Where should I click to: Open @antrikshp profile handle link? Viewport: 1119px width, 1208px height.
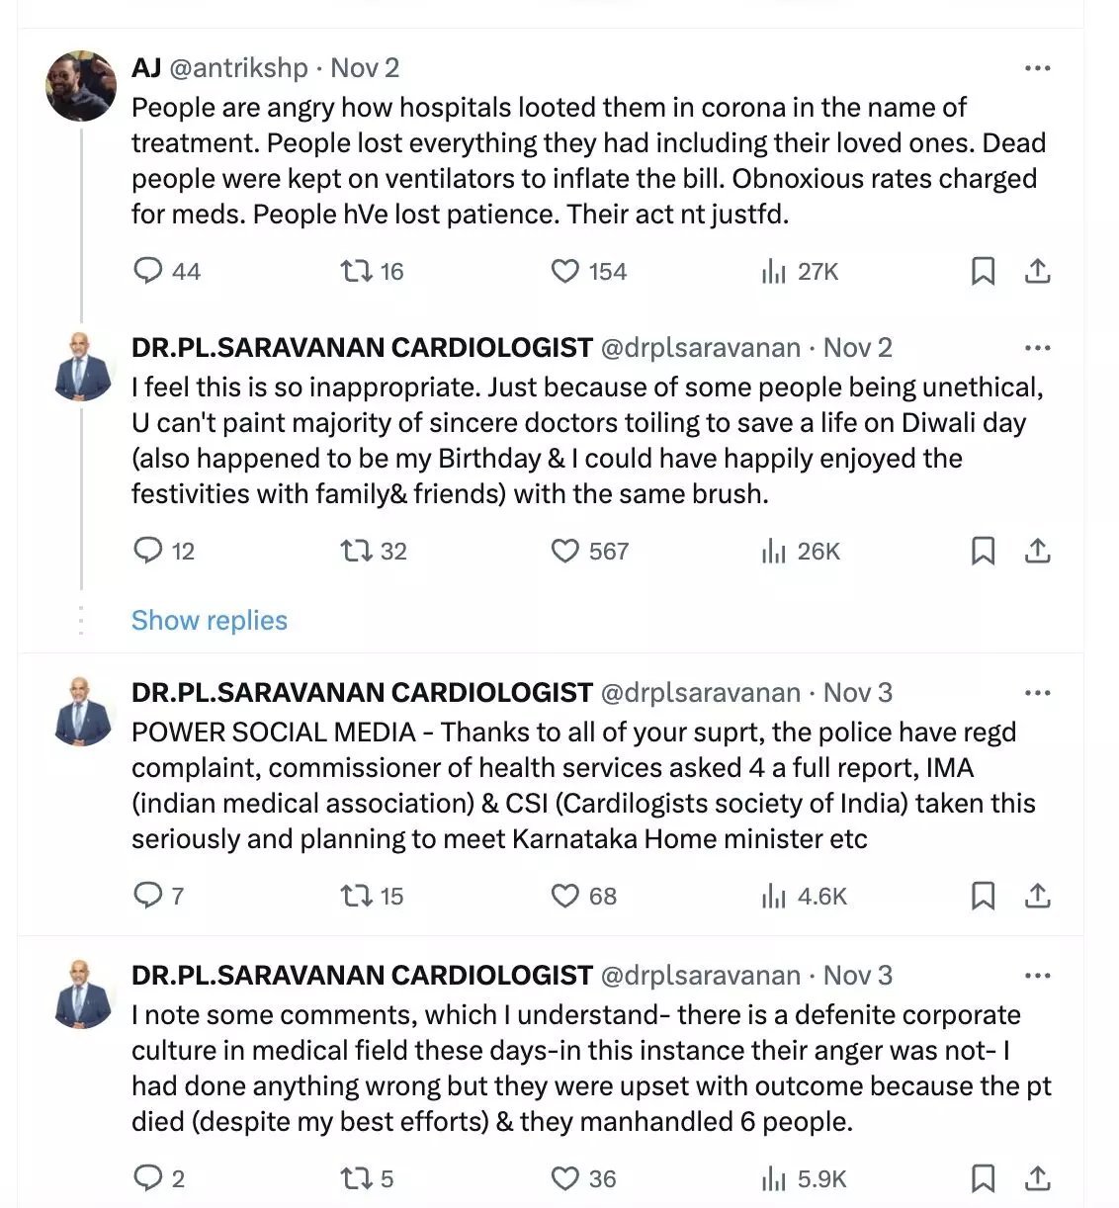(x=239, y=68)
